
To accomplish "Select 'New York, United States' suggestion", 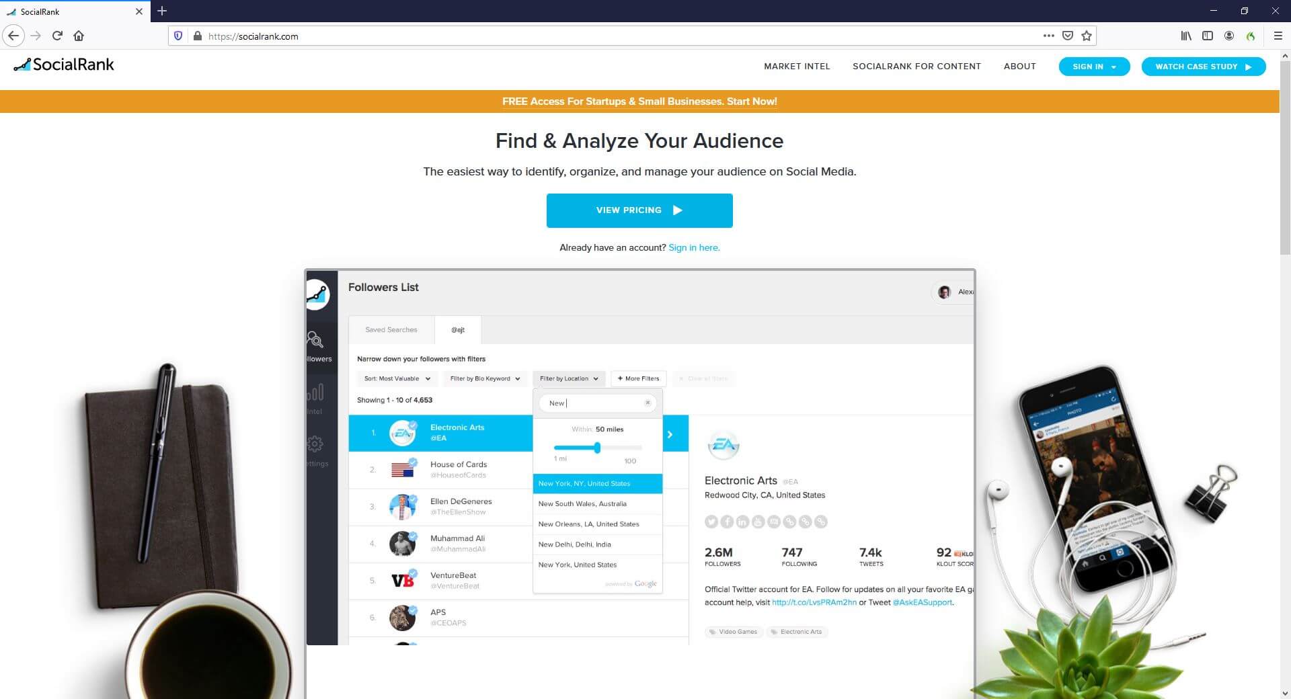I will coord(598,565).
